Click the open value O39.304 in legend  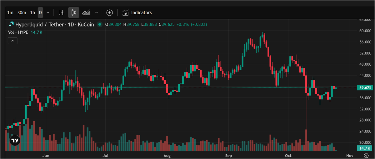click(113, 24)
